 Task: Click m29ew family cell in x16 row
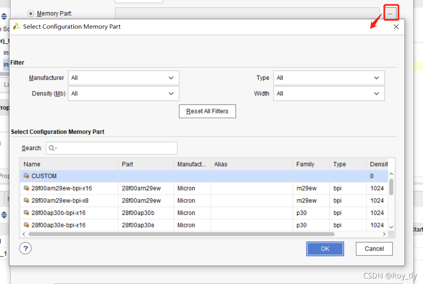[311, 188]
